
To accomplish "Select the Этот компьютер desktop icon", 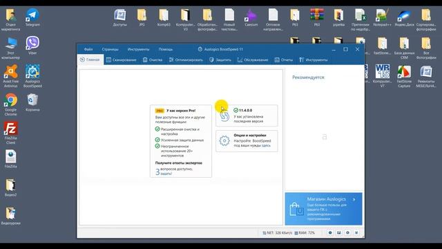I will [11, 48].
